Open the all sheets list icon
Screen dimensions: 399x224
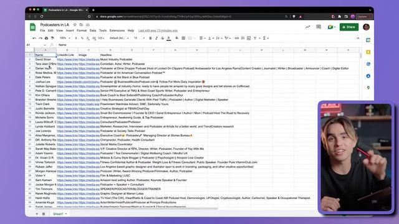click(44, 214)
